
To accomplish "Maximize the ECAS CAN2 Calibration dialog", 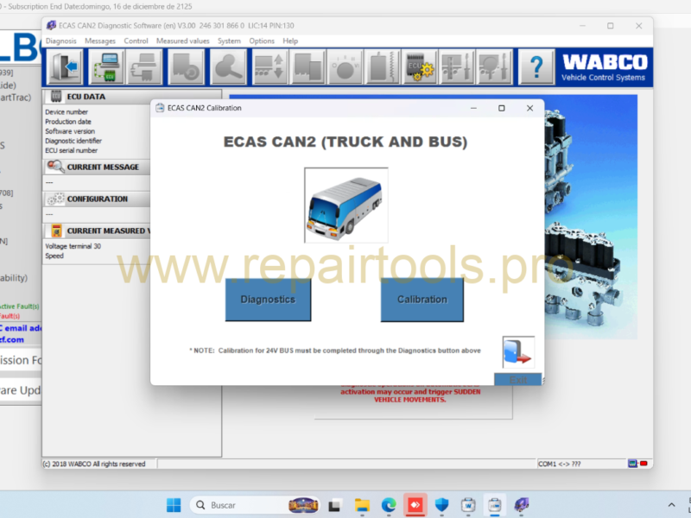I will [x=502, y=109].
